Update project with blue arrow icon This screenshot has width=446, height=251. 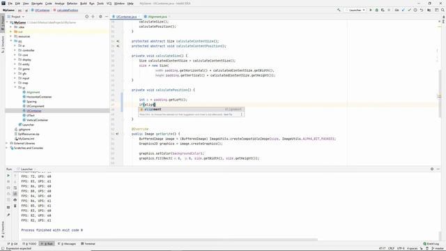click(403, 10)
